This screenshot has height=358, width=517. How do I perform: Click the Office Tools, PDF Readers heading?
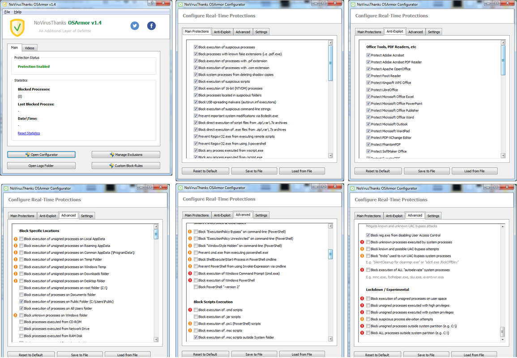click(391, 47)
